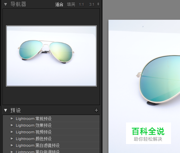Add new preset with plus icon
Image resolution: width=180 pixels, height=153 pixels.
point(96,110)
